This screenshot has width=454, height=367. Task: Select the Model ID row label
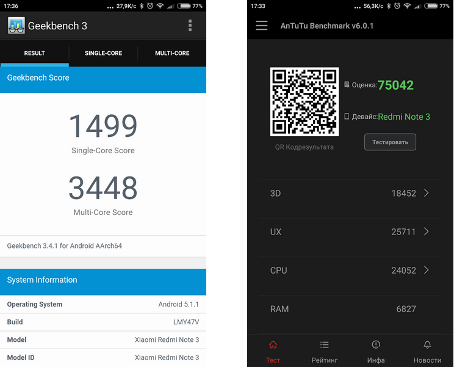[21, 357]
